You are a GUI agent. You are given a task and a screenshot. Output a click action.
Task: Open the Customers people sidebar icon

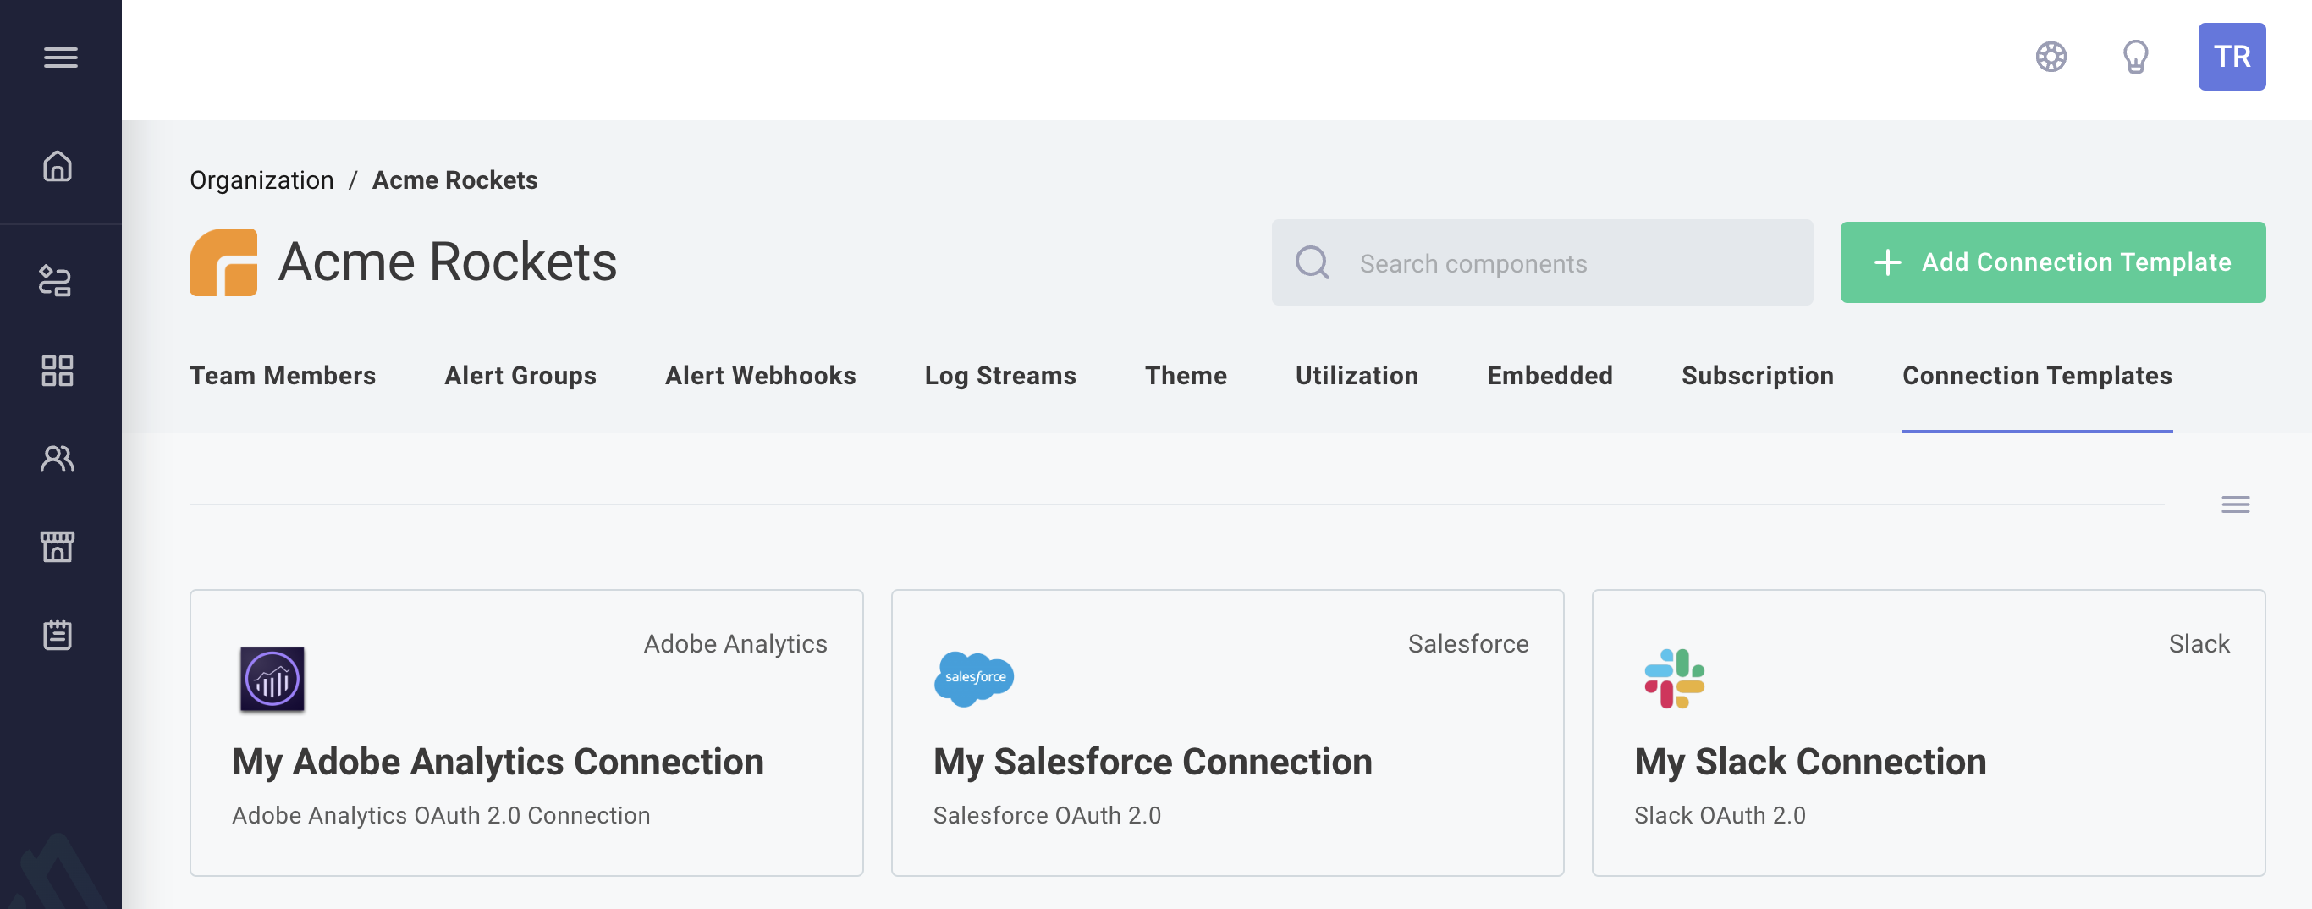tap(58, 459)
